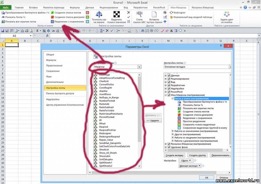Click 'Задать цвет из ячейки' icon
Image resolution: width=261 pixels, height=184 pixels.
point(227,14)
